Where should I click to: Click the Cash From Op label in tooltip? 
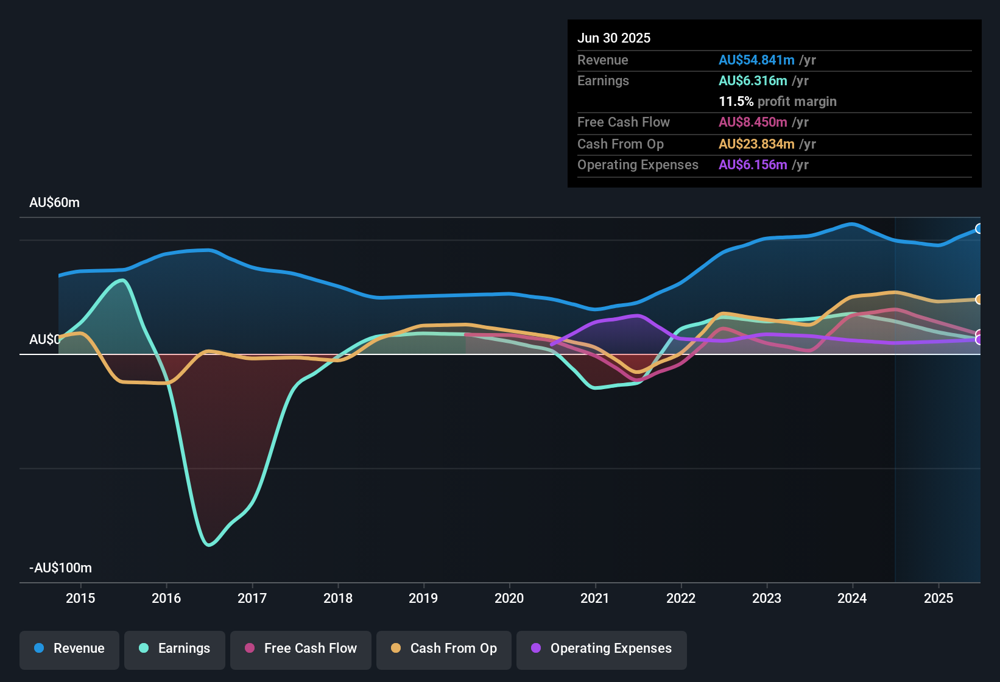point(621,144)
